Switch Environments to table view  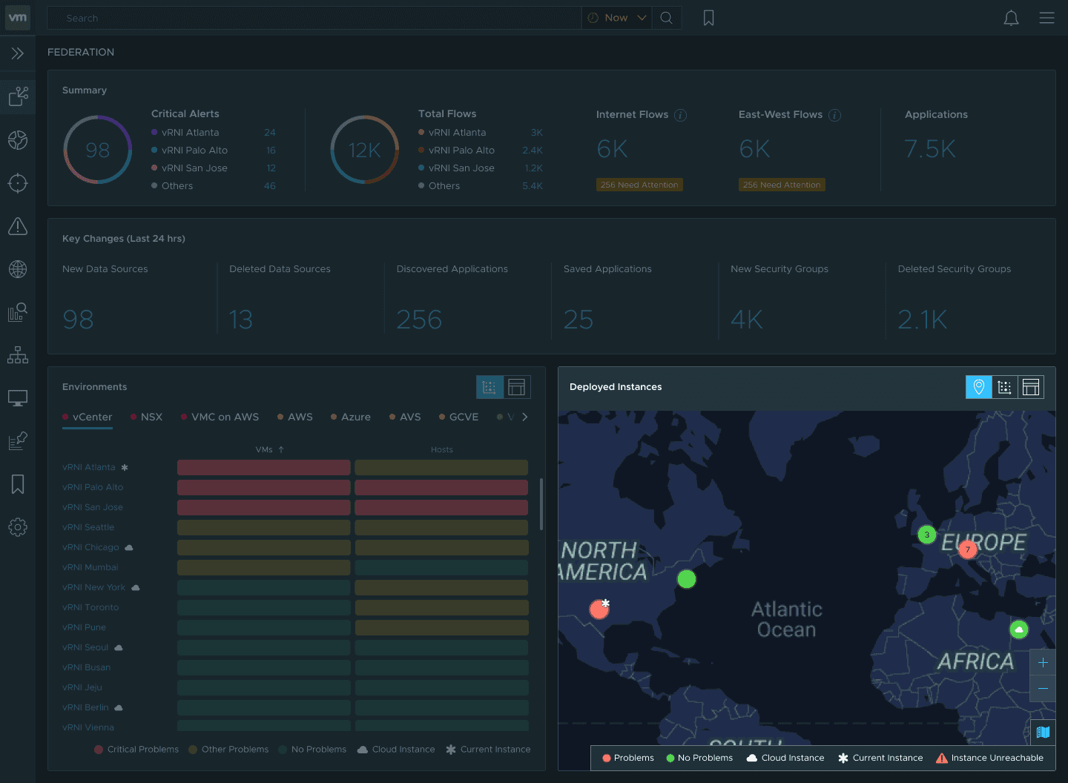tap(517, 387)
